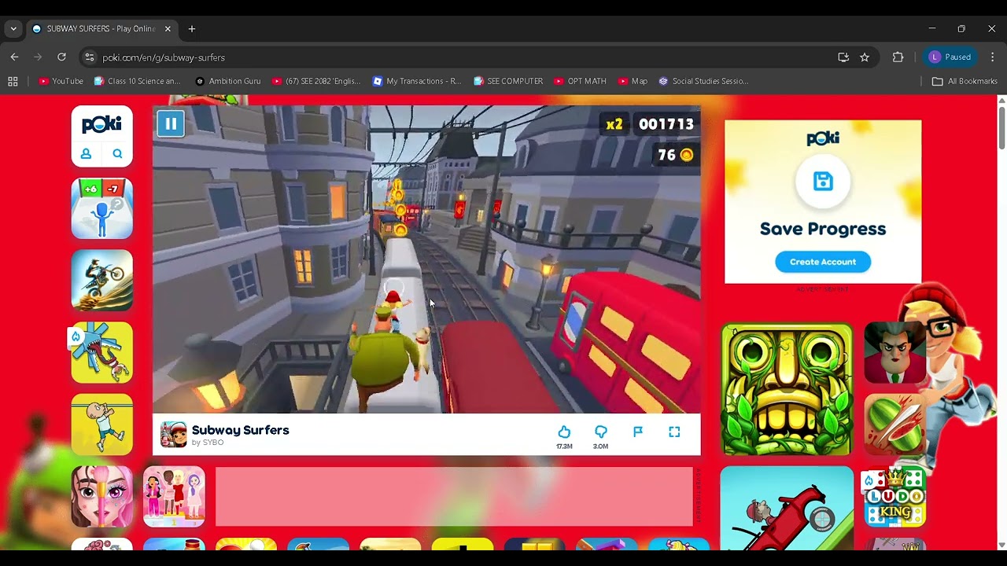This screenshot has height=566, width=1007.
Task: Open the Class 10 Science bookmark
Action: pos(138,81)
